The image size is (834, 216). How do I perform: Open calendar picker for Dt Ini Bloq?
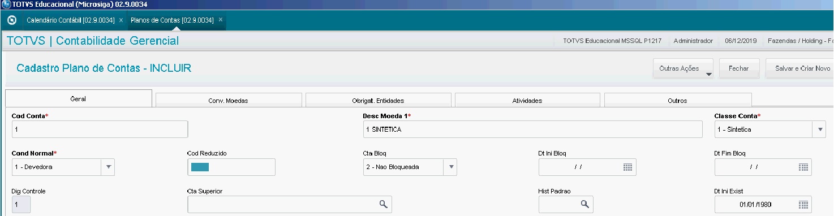[x=627, y=167]
